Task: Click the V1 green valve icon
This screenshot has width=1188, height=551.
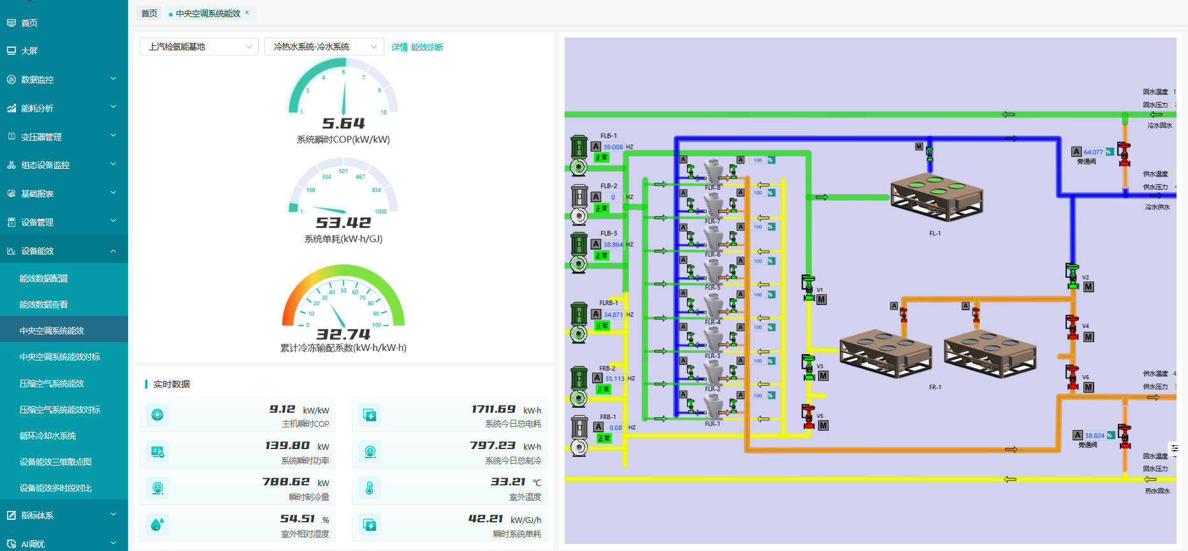Action: pos(808,288)
